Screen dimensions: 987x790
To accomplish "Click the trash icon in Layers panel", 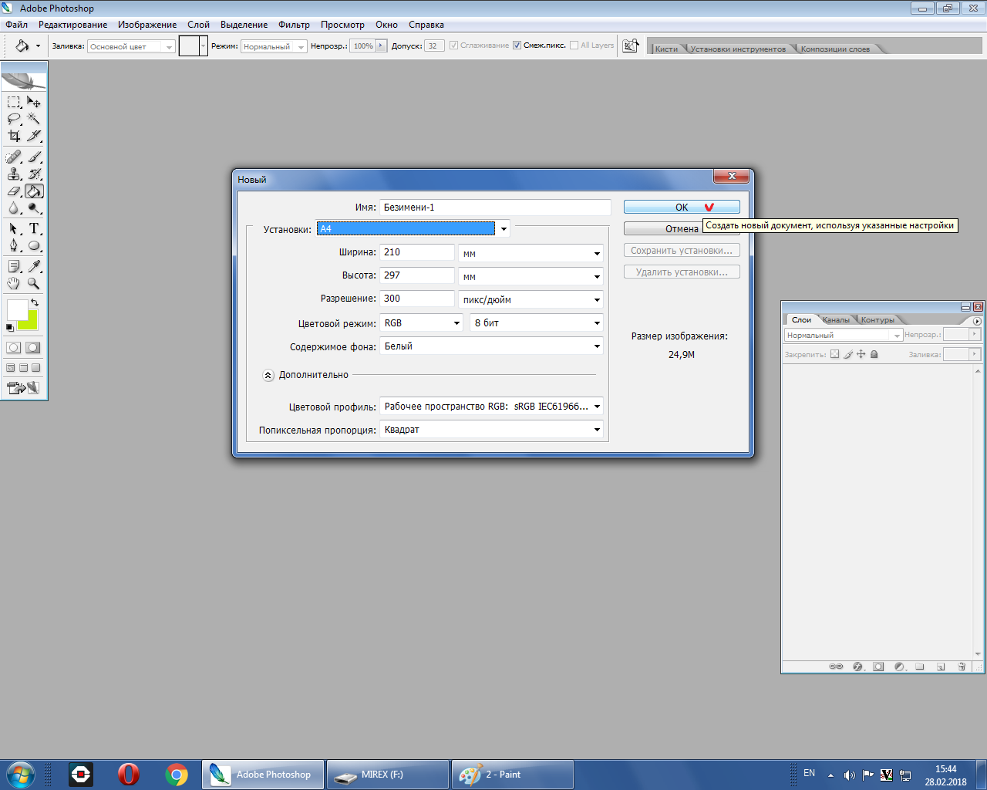I will point(962,667).
